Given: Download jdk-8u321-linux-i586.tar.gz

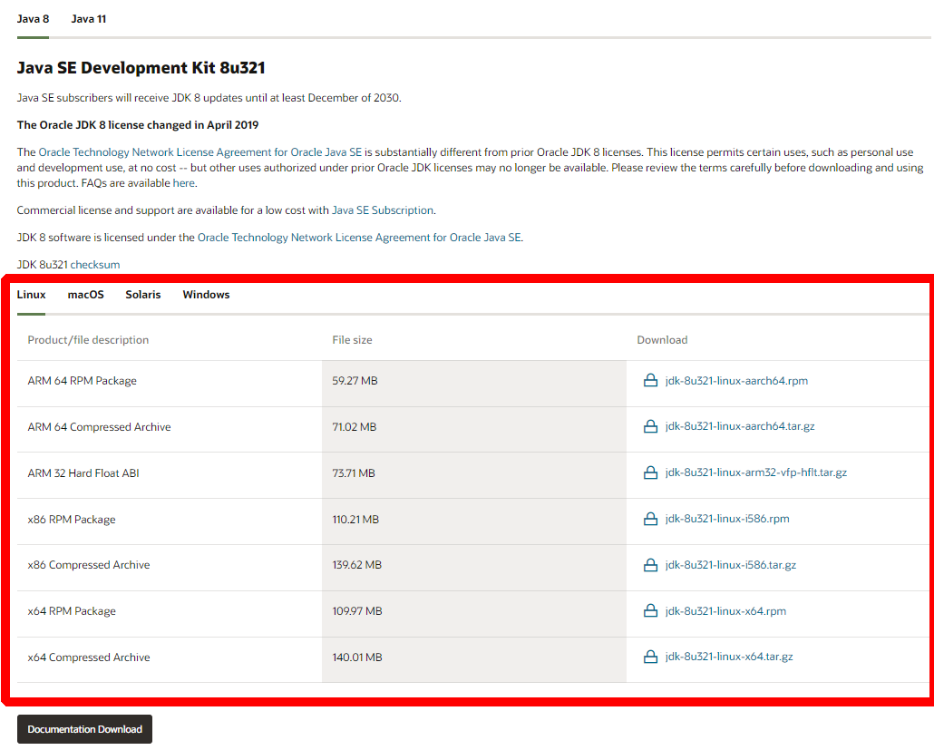Looking at the screenshot, I should (x=730, y=565).
